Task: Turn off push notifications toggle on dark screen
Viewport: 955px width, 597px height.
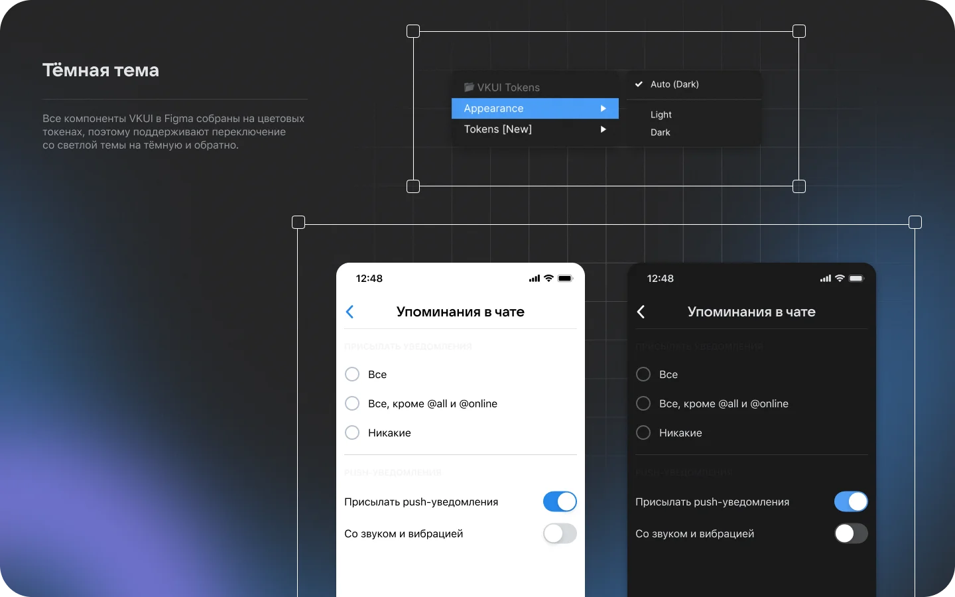Action: pos(851,501)
